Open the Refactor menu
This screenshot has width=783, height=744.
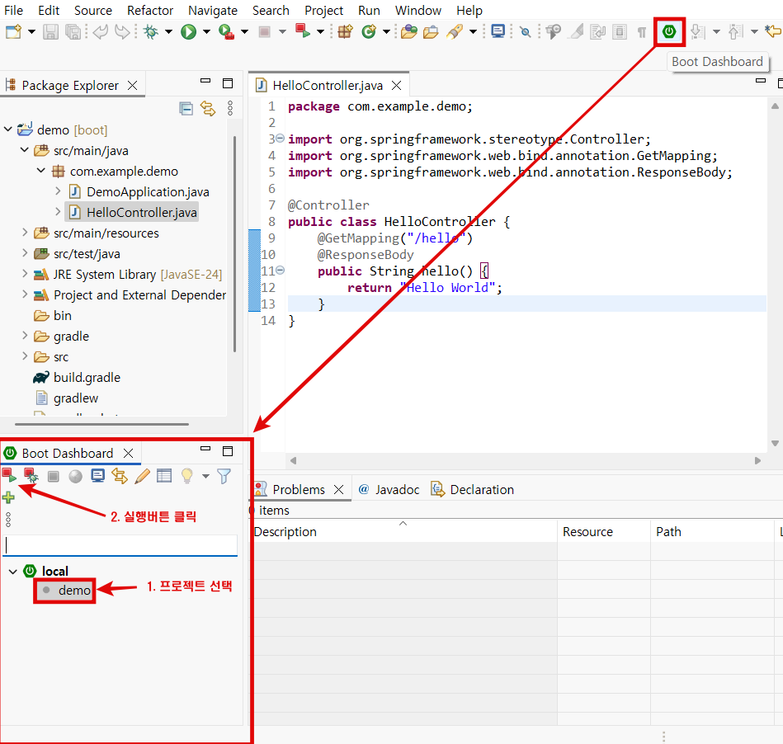tap(150, 11)
